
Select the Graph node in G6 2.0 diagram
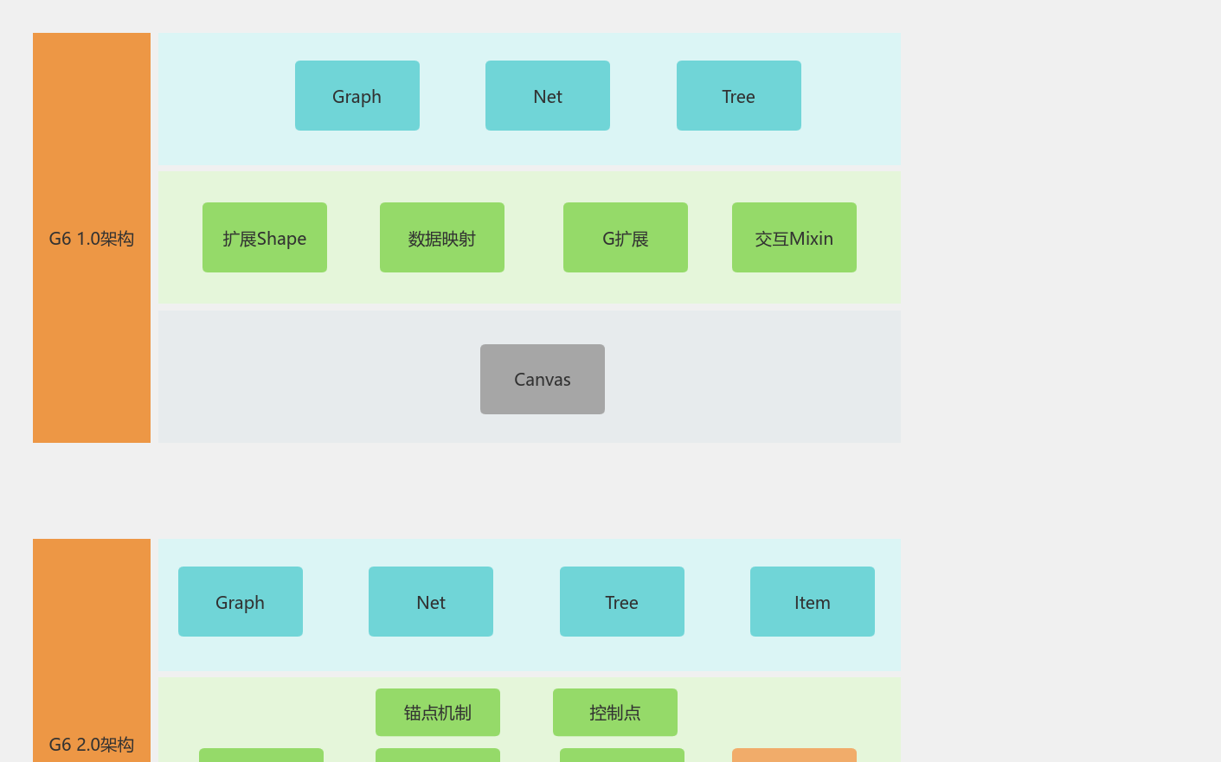tap(241, 602)
